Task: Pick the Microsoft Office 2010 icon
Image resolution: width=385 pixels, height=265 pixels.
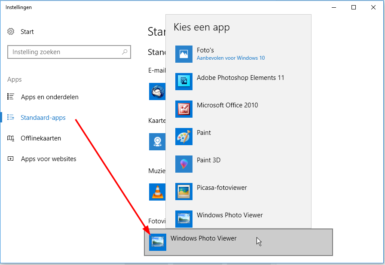Action: pos(183,109)
